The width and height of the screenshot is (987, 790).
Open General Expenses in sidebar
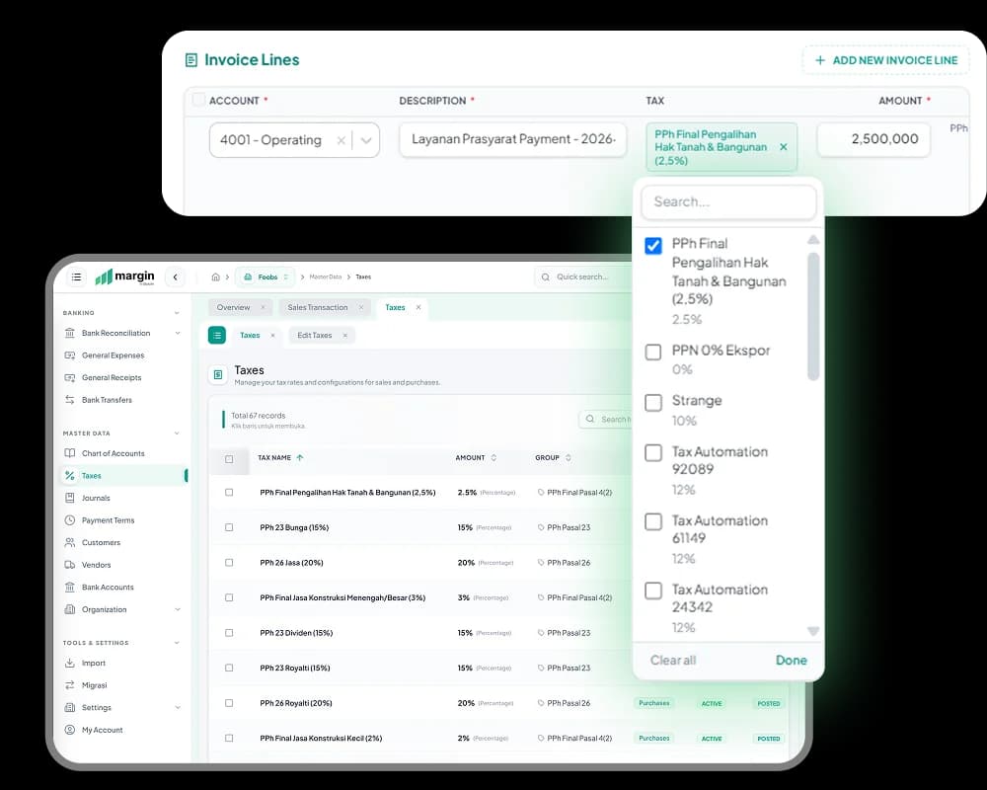click(113, 355)
